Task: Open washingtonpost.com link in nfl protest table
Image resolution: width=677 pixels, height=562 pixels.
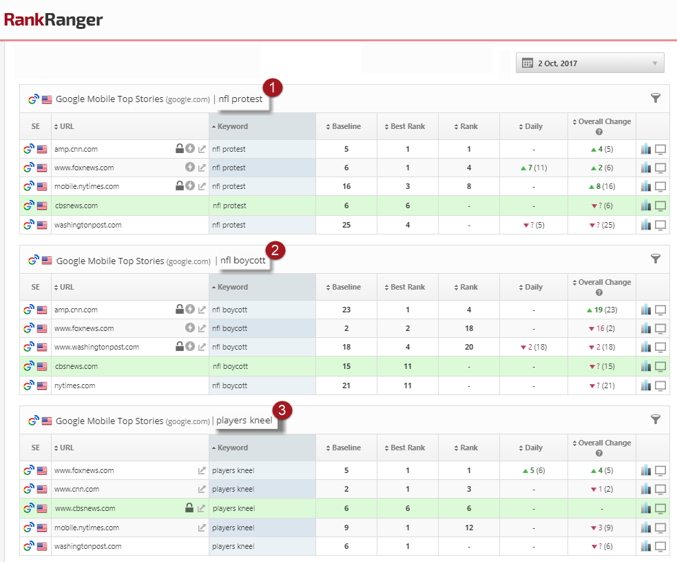Action: pos(87,225)
